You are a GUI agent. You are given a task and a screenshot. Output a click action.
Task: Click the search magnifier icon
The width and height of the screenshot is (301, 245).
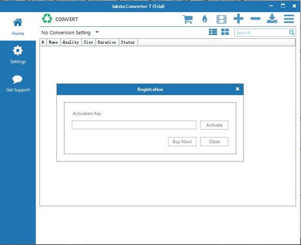click(x=292, y=33)
